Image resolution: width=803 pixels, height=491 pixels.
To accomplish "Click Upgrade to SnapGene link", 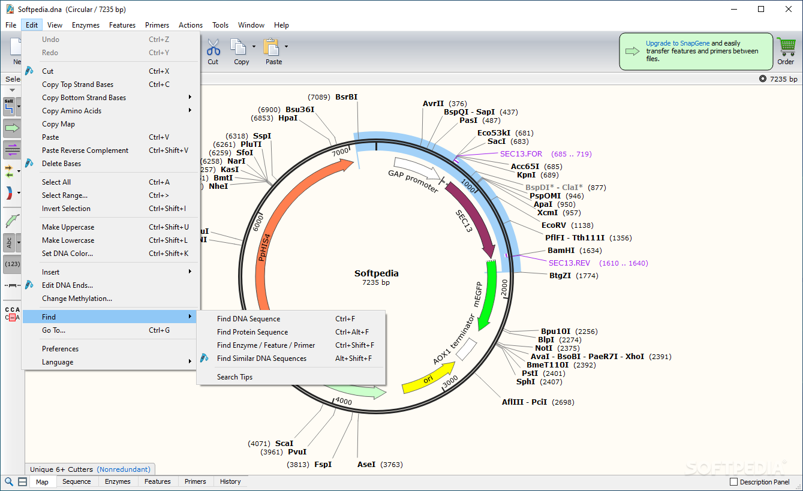I will pos(678,43).
